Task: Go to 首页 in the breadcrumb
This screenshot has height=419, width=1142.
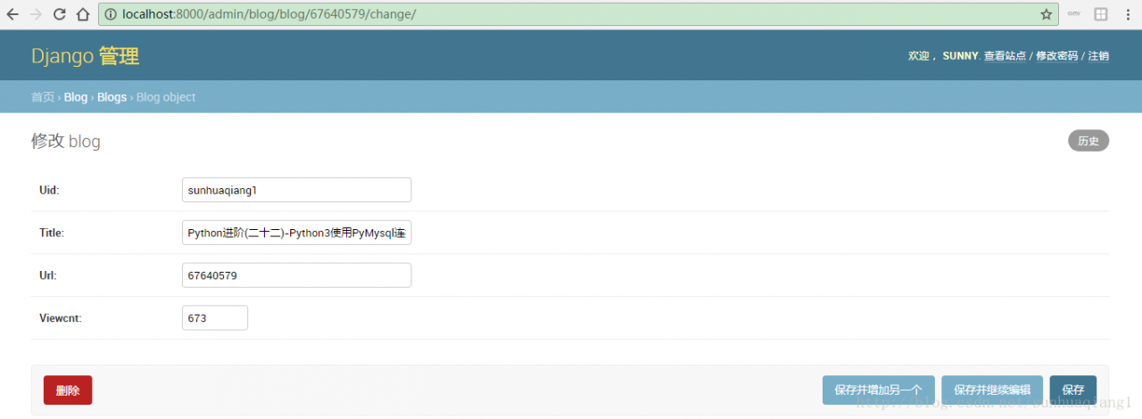Action: coord(43,97)
